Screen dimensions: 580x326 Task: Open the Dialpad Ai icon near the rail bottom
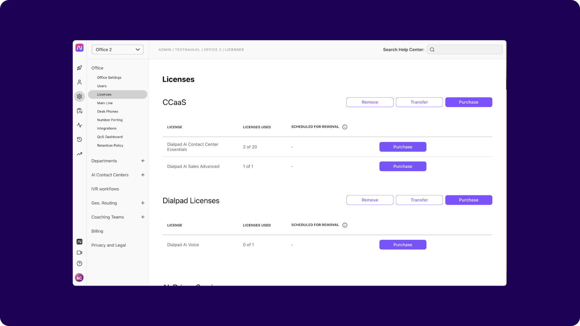[79, 241]
